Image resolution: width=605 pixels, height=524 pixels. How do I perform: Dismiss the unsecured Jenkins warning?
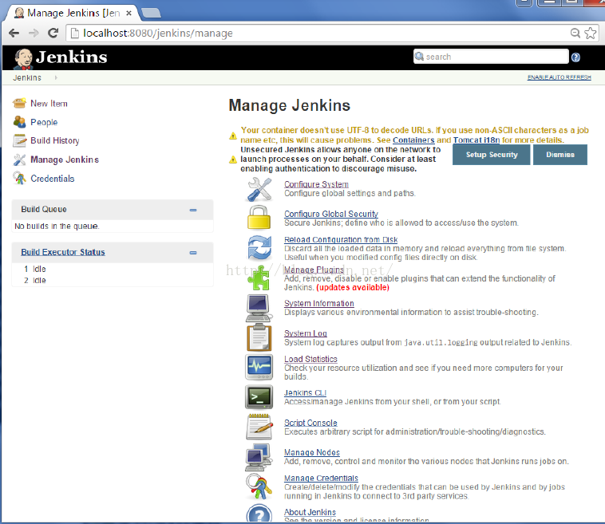pyautogui.click(x=560, y=155)
